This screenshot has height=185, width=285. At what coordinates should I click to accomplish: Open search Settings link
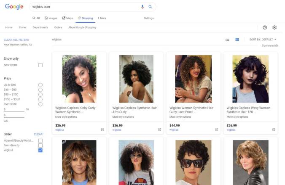[x=149, y=18]
